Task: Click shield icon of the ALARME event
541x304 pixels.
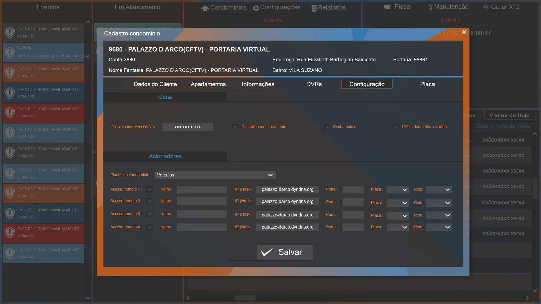Action: coord(10,52)
